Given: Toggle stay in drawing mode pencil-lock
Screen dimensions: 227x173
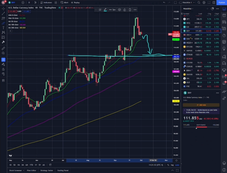Looking at the screenshot, I should pos(3,64).
